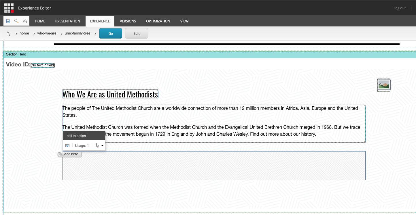The height and width of the screenshot is (215, 416).
Task: Open the VERSIONS tab
Action: (128, 21)
